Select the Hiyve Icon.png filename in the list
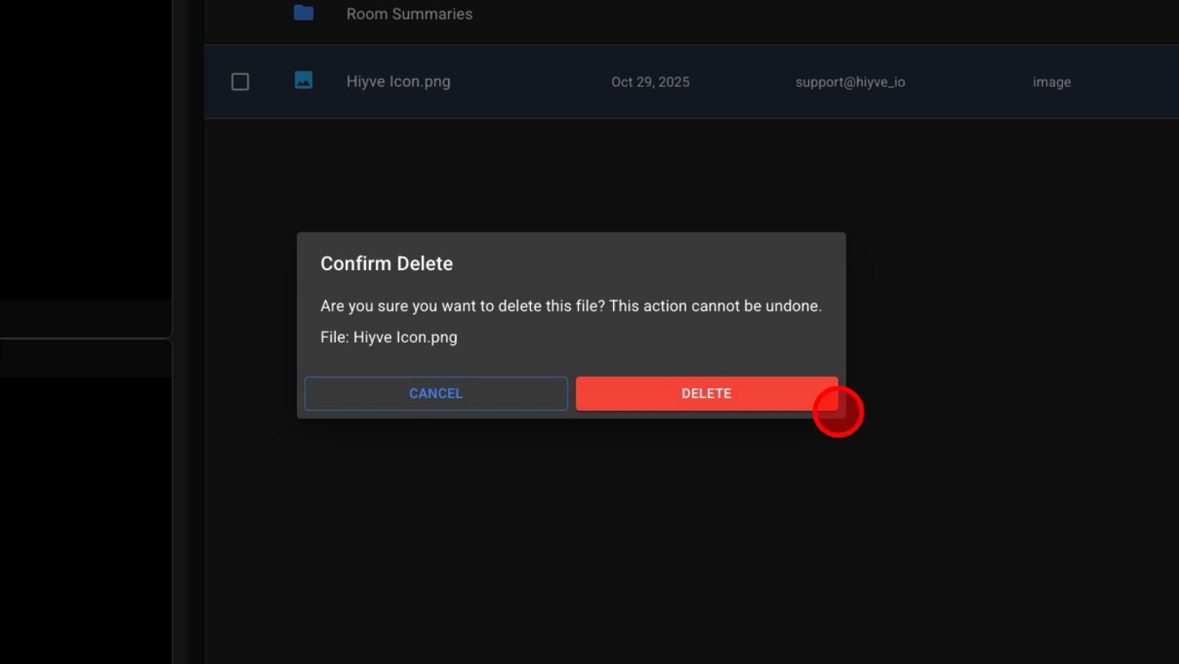Screen dimensions: 1179x664 (x=398, y=81)
